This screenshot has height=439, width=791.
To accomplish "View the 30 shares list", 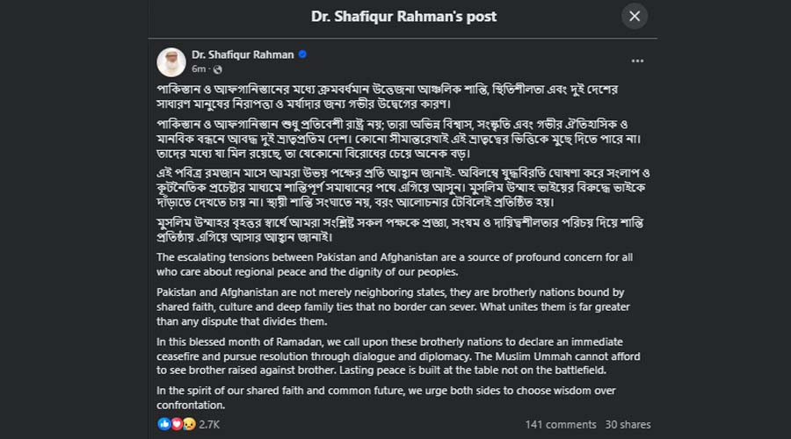I will [628, 424].
